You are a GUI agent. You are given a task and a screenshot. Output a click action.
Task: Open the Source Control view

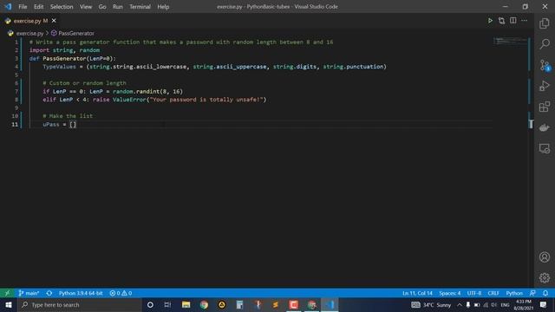pos(545,65)
